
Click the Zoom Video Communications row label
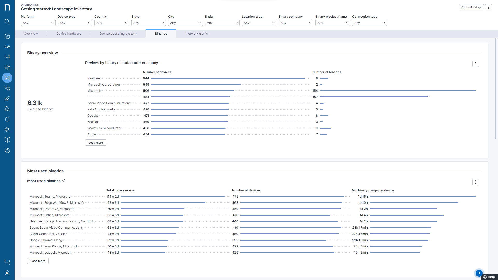click(x=109, y=103)
